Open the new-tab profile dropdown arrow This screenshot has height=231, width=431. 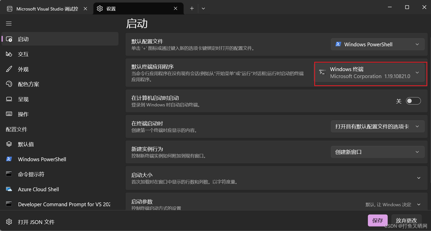click(x=203, y=9)
